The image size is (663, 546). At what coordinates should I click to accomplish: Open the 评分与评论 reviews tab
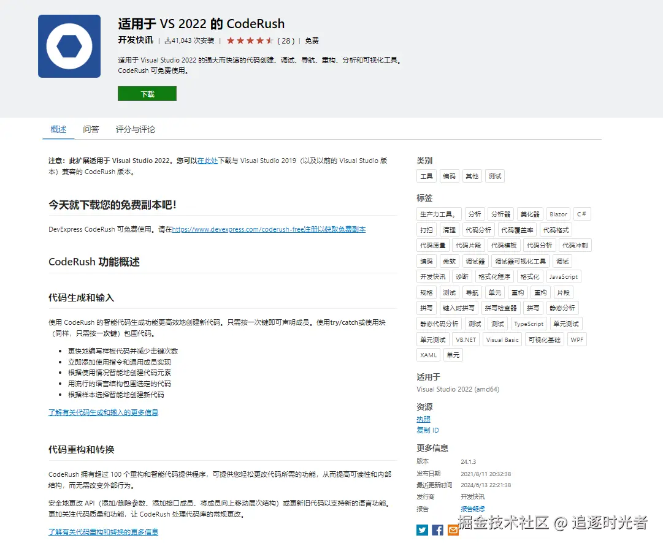pos(136,129)
